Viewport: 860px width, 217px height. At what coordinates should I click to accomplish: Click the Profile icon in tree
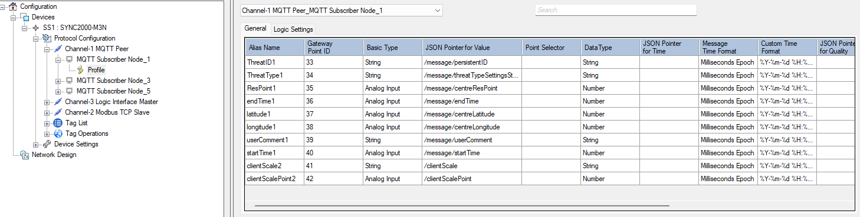coord(81,70)
